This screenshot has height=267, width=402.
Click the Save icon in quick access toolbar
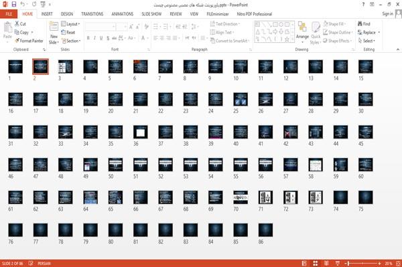pyautogui.click(x=14, y=5)
